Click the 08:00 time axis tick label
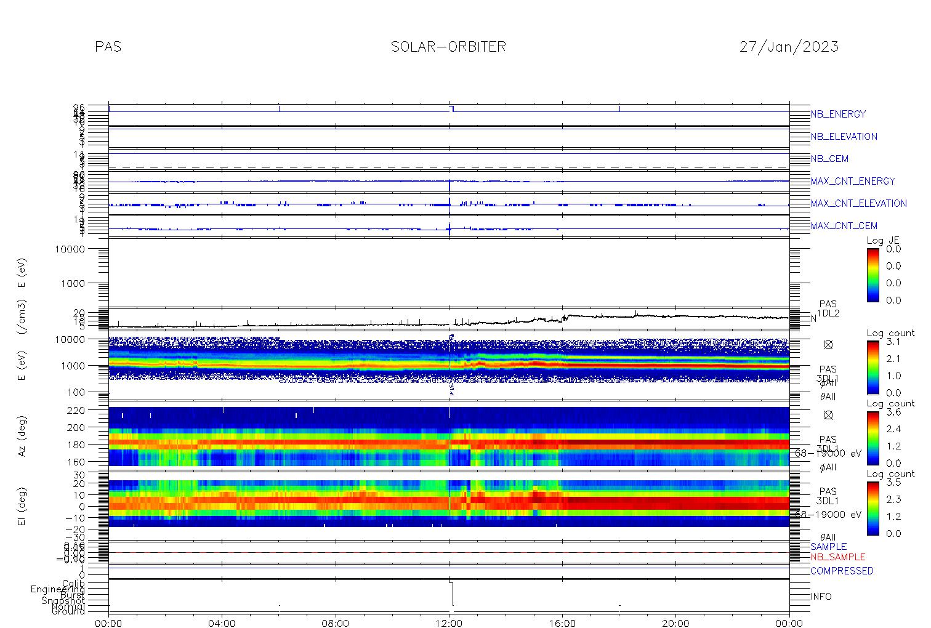The width and height of the screenshot is (931, 628). [336, 623]
